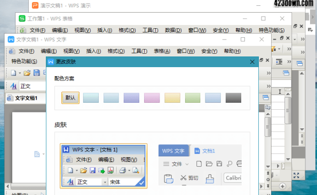
Task: Open 安全(Y) menu in WPS 文字 window
Action: (209, 51)
